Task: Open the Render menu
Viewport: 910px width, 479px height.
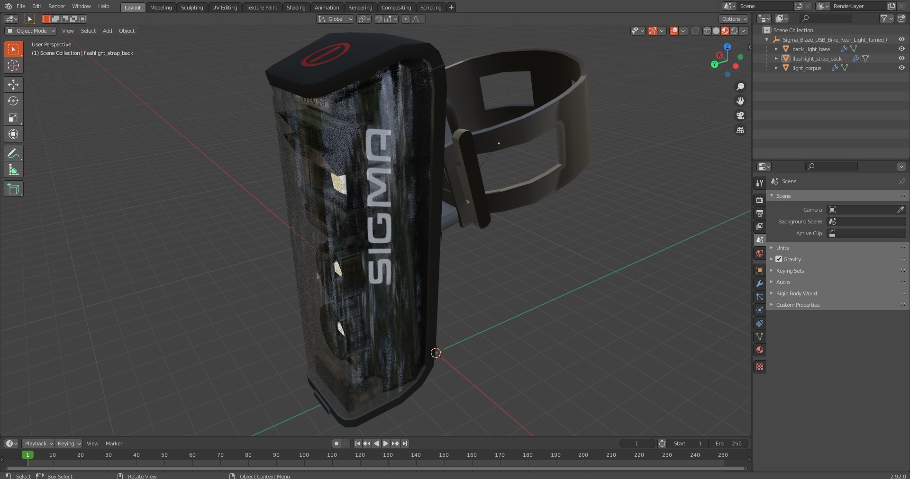Action: coord(56,6)
